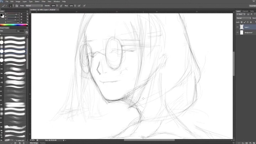The height and width of the screenshot is (144, 256).
Task: Open the Edit menu
Action: [x=12, y=1]
